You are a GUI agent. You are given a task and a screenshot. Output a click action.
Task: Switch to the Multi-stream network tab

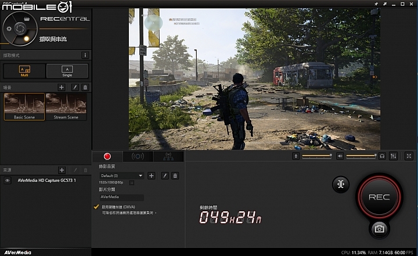[168, 156]
